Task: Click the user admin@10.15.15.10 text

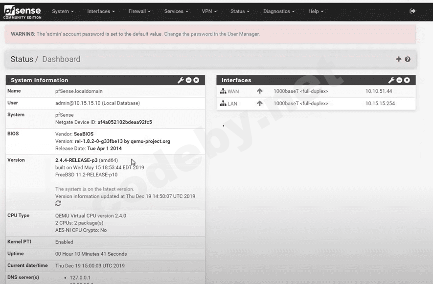Action: point(97,103)
